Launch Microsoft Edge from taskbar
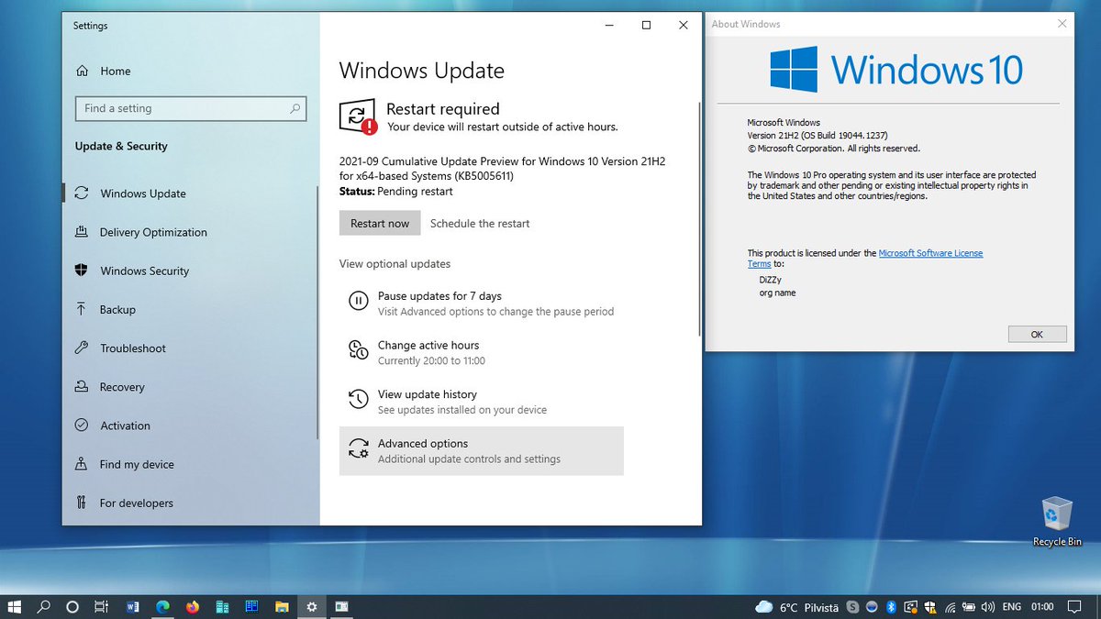Screen dimensions: 1101x619 point(162,607)
